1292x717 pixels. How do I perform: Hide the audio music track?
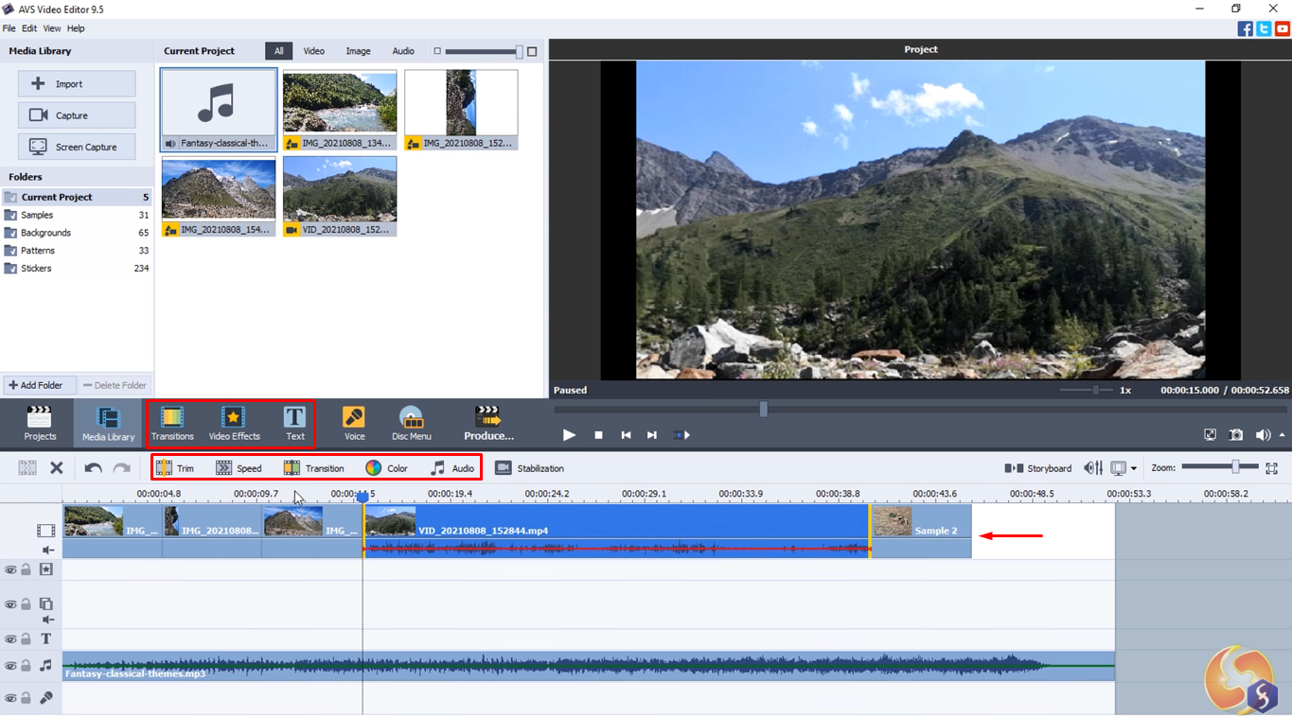pos(9,664)
